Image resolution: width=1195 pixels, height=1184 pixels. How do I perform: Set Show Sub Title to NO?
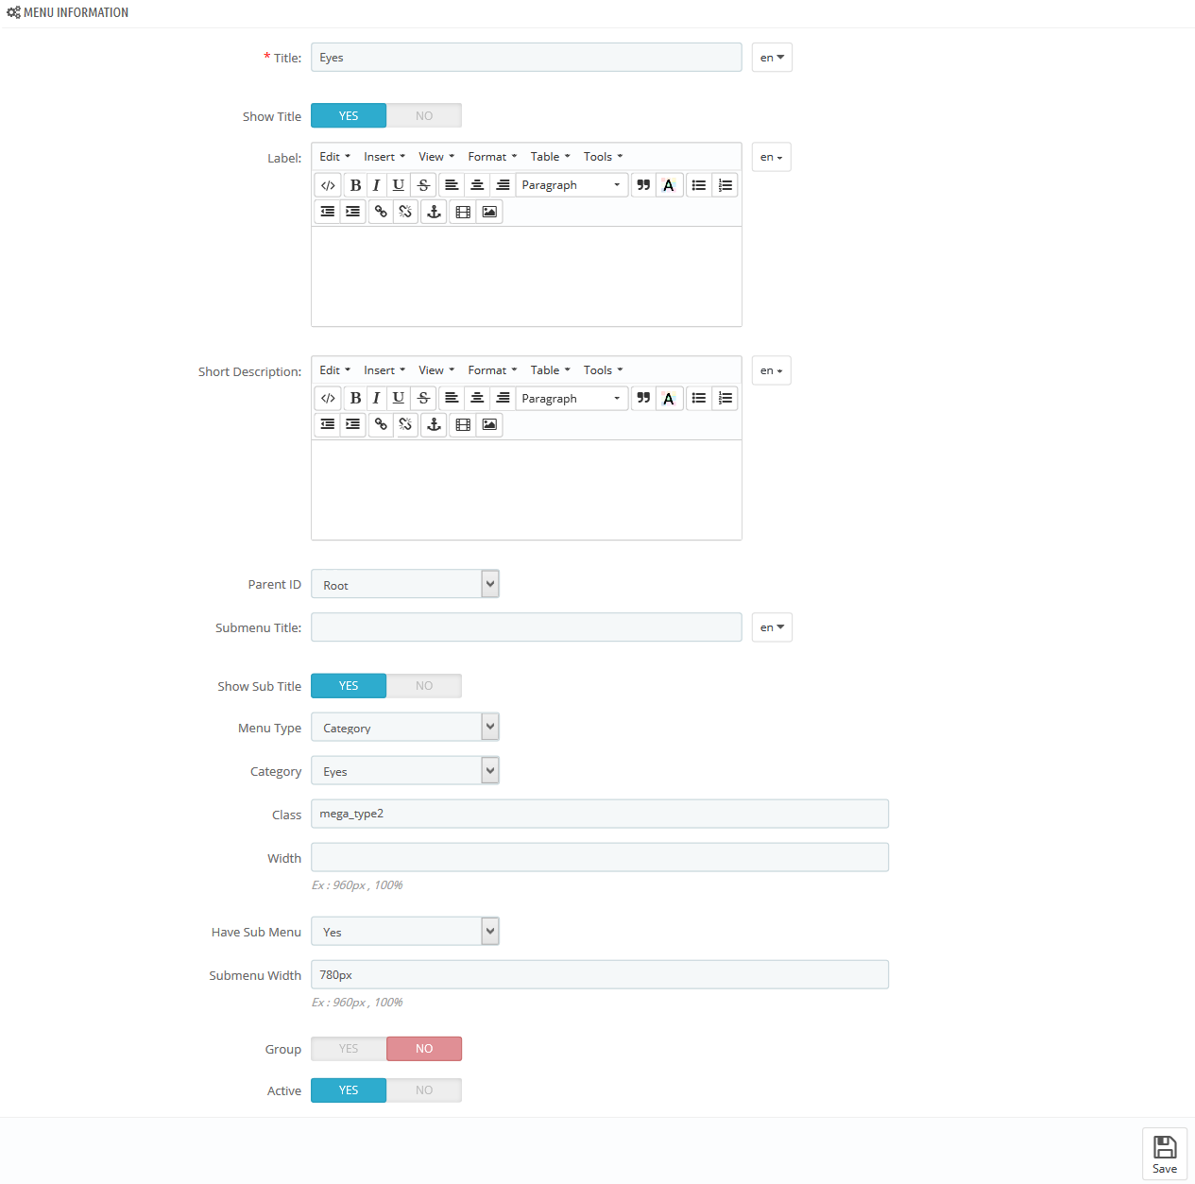[x=424, y=686]
